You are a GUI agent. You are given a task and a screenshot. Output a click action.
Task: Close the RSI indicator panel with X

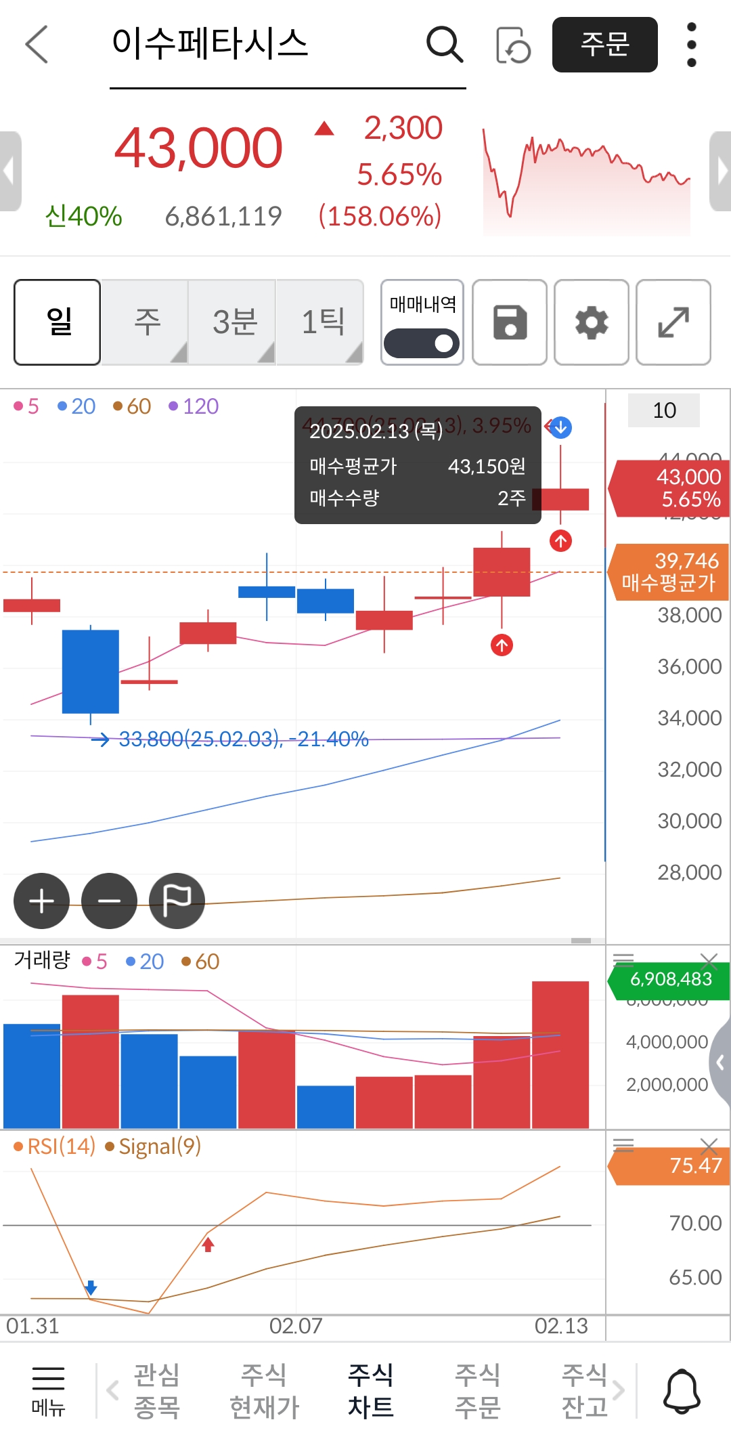[709, 1146]
